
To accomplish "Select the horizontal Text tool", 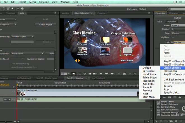I will point(4,9).
